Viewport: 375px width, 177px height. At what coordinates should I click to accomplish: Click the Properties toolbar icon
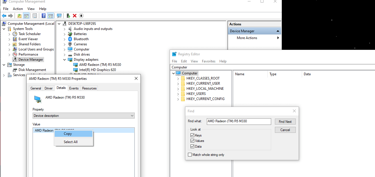[35, 16]
